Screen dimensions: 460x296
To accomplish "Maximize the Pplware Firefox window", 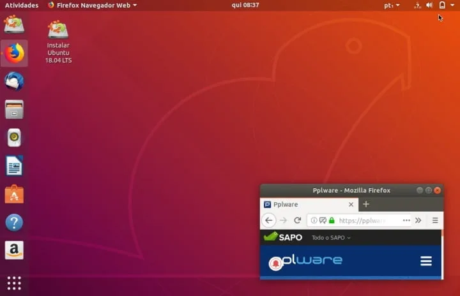I will pyautogui.click(x=428, y=191).
